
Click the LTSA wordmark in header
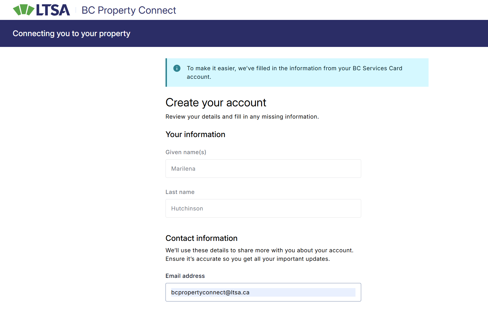click(x=53, y=10)
